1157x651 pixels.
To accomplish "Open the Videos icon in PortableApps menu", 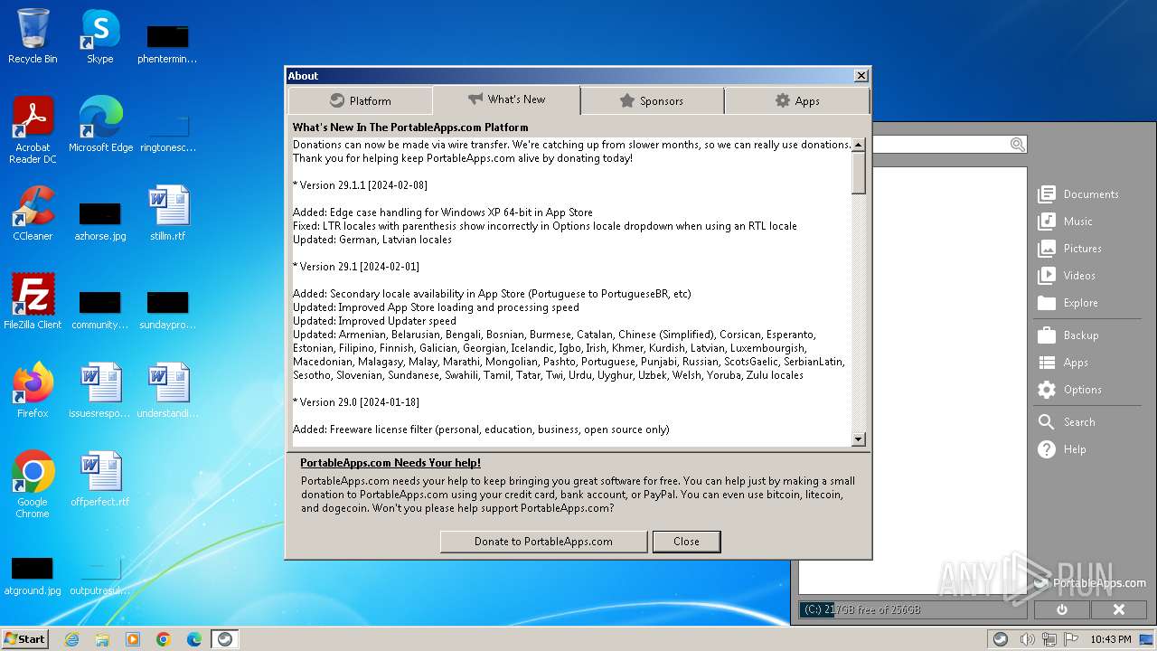I will pos(1047,276).
